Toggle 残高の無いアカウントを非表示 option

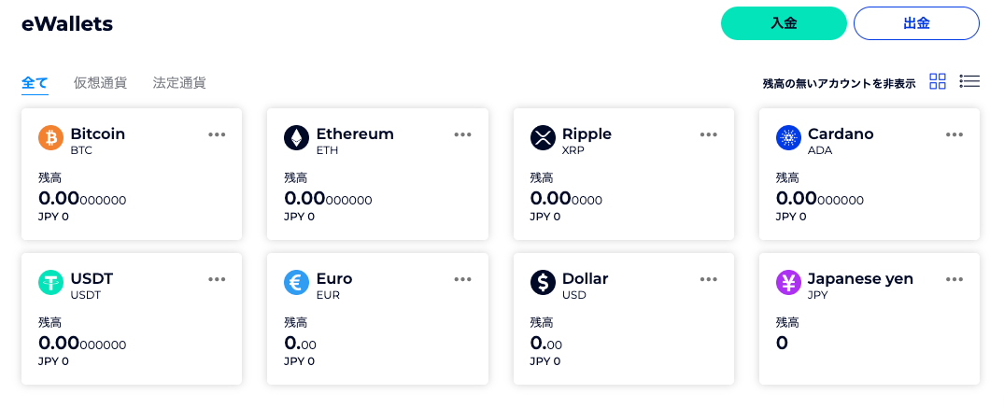coord(839,83)
